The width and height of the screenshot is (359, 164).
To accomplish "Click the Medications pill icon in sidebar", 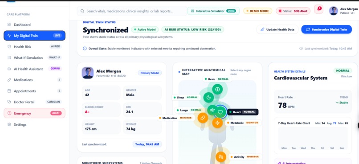I will coord(9,80).
